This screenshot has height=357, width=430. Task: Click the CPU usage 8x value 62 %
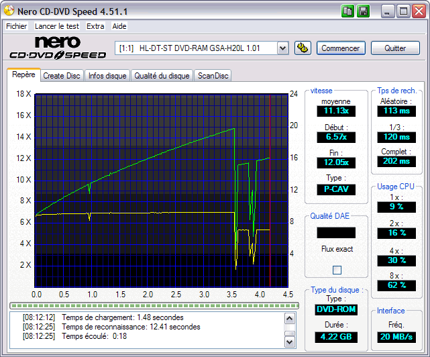pyautogui.click(x=396, y=285)
